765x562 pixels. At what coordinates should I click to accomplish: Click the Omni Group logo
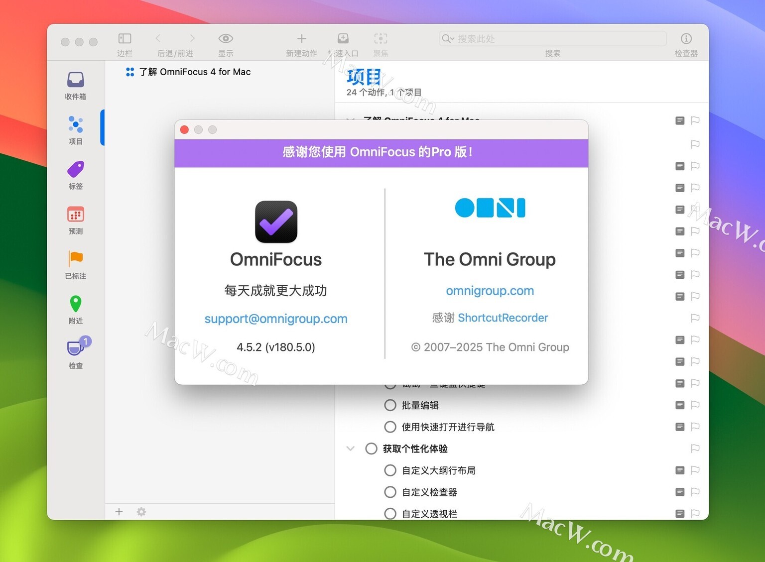[x=490, y=208]
